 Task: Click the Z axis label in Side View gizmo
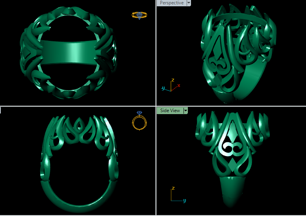click(x=173, y=188)
